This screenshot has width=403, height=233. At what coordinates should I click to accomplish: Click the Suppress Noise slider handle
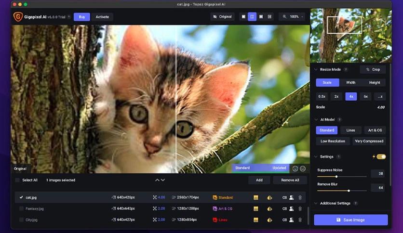pyautogui.click(x=336, y=177)
